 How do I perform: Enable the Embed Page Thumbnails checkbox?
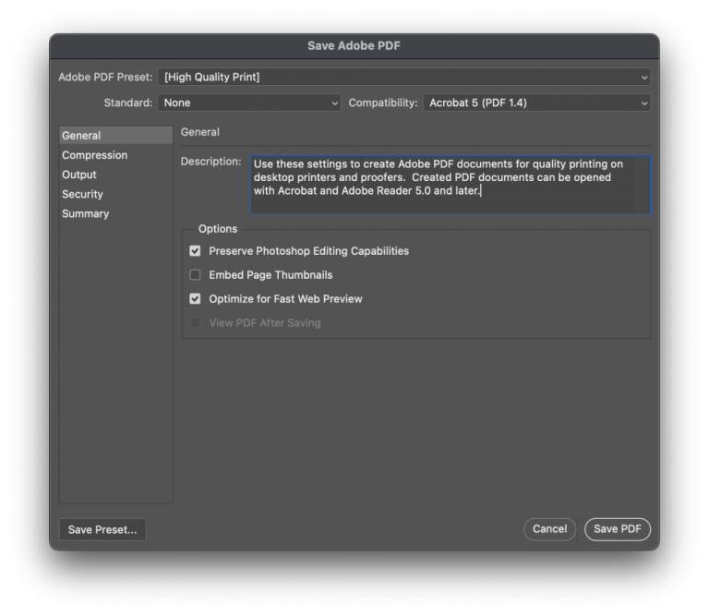195,275
